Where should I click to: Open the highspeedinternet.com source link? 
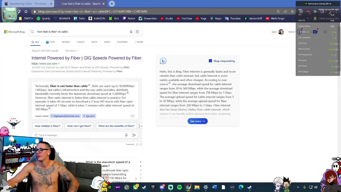coord(65,116)
